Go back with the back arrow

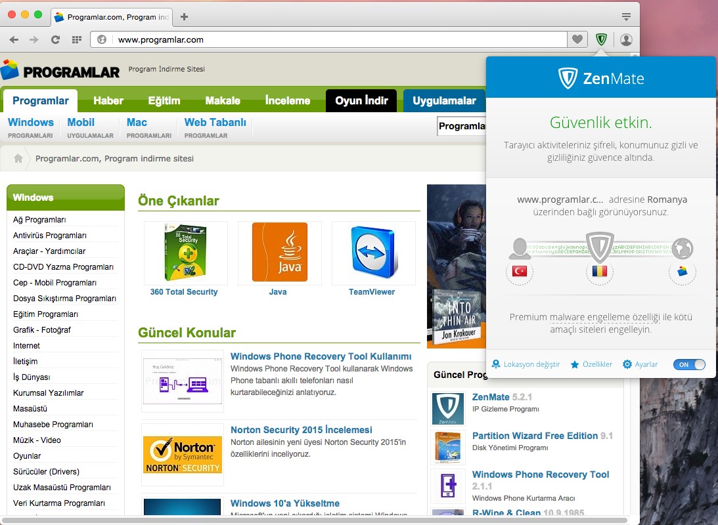[14, 40]
